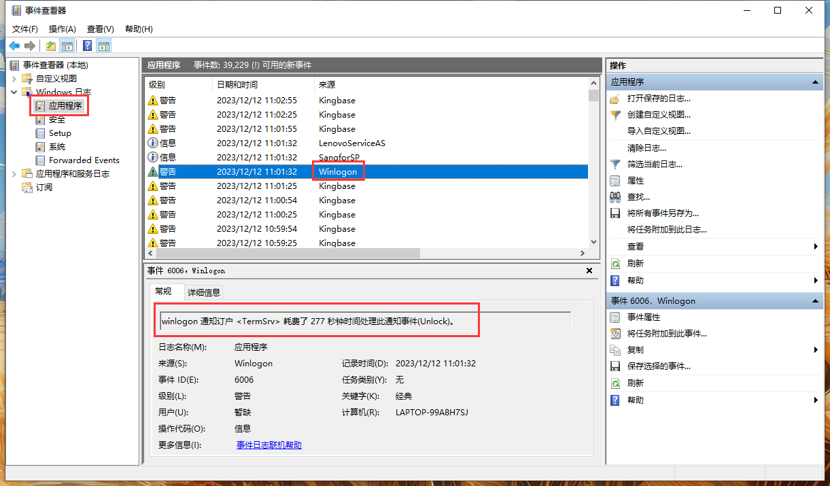The image size is (830, 486).
Task: Click the warning icon on 11:02:55 Kingbase row
Action: click(153, 101)
